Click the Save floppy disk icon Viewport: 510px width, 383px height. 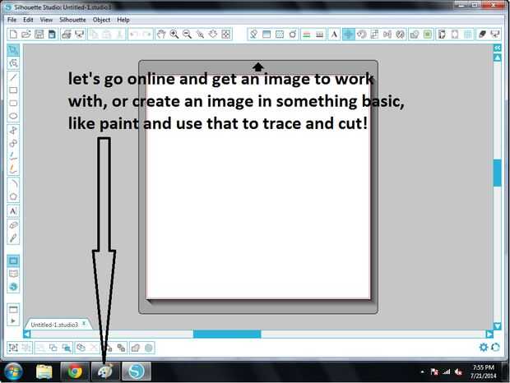point(39,35)
